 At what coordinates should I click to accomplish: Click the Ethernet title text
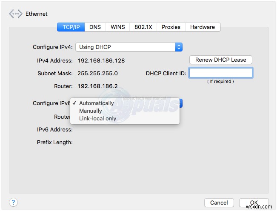pos(37,14)
